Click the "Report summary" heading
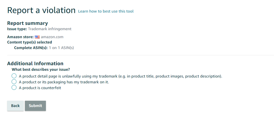Viewport: 274px width, 121px height. pos(27,23)
